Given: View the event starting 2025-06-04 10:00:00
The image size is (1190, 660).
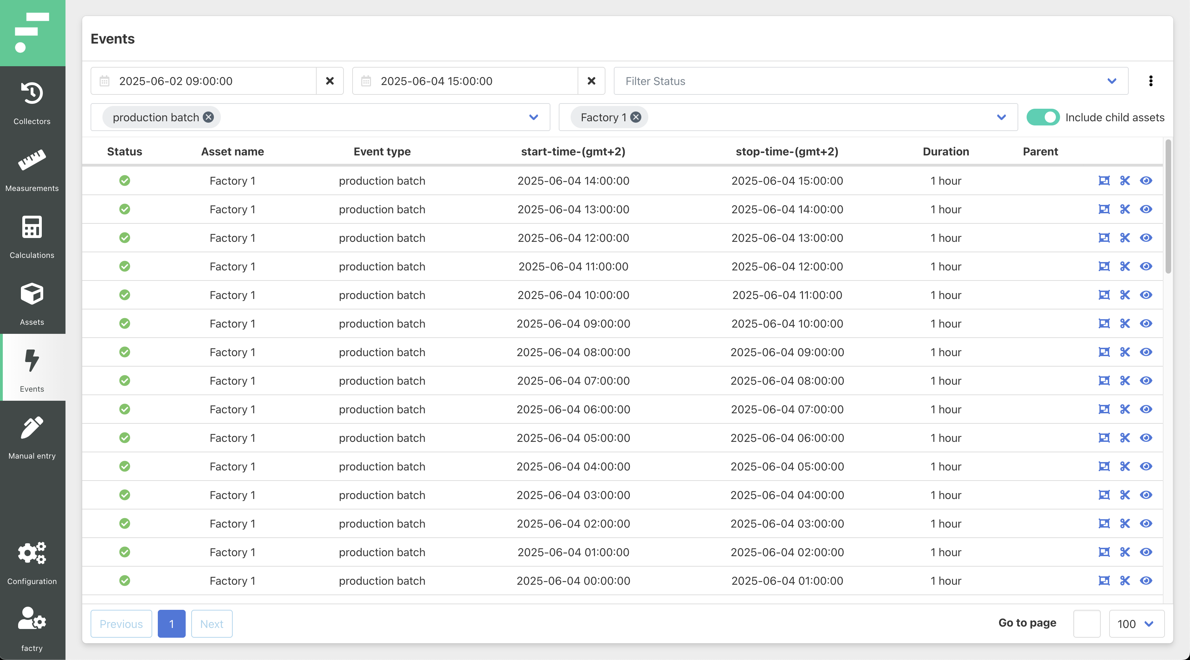Looking at the screenshot, I should click(1146, 295).
